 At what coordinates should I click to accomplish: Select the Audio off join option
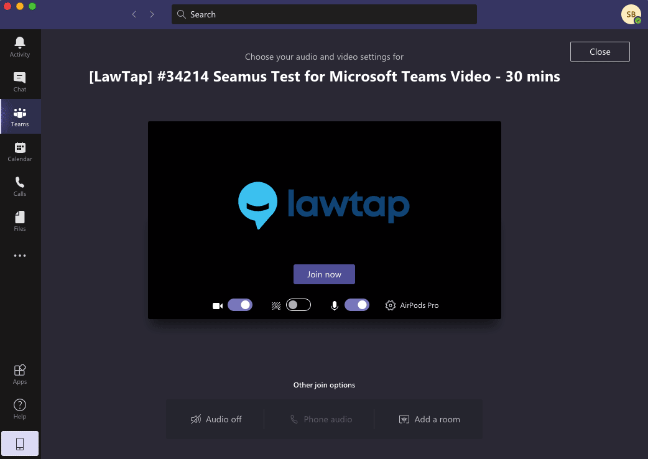click(216, 419)
